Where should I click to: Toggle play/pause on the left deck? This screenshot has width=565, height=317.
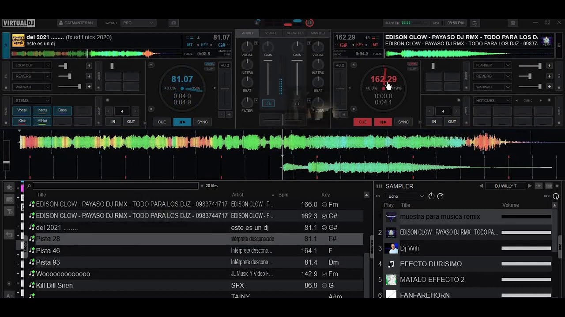182,122
